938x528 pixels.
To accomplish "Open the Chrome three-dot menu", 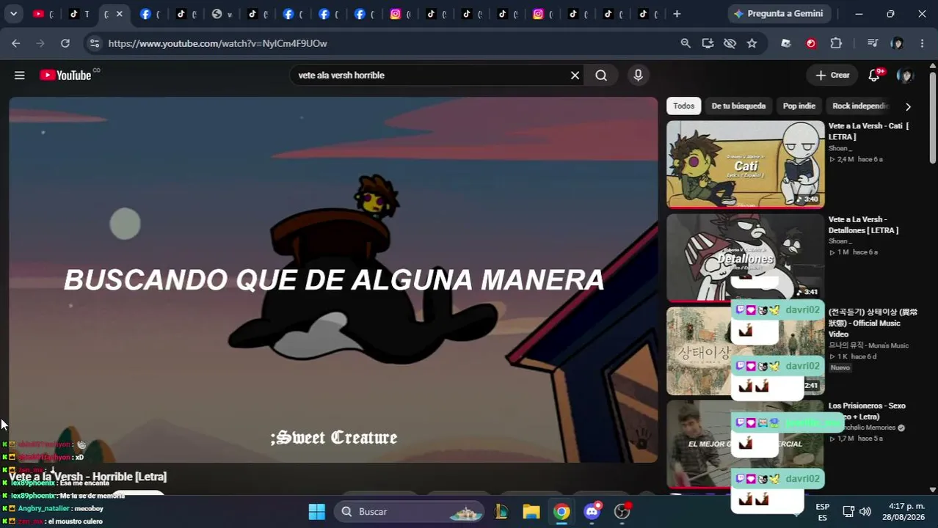I will pos(922,43).
